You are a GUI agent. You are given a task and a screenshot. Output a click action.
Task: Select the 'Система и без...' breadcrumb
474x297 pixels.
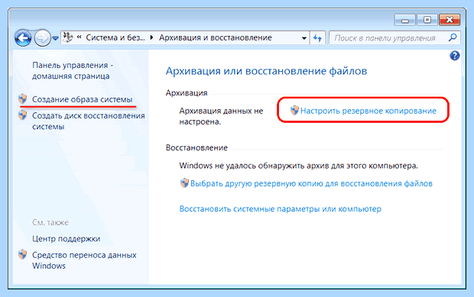(x=115, y=37)
